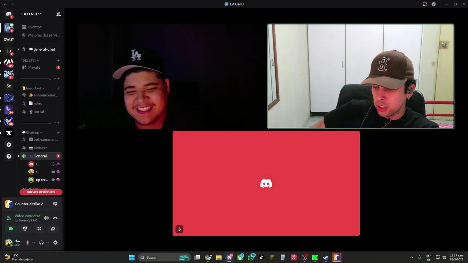468x263 pixels.
Task: Open the portal channel
Action: click(x=41, y=112)
